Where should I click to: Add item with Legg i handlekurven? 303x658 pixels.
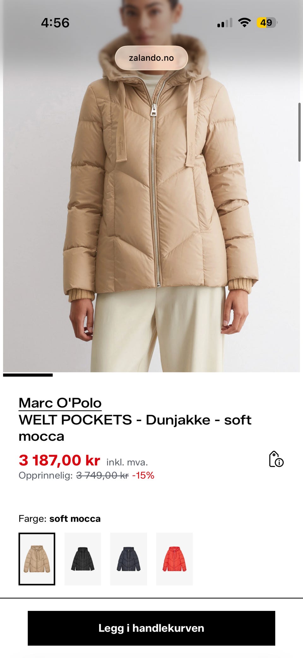151,628
